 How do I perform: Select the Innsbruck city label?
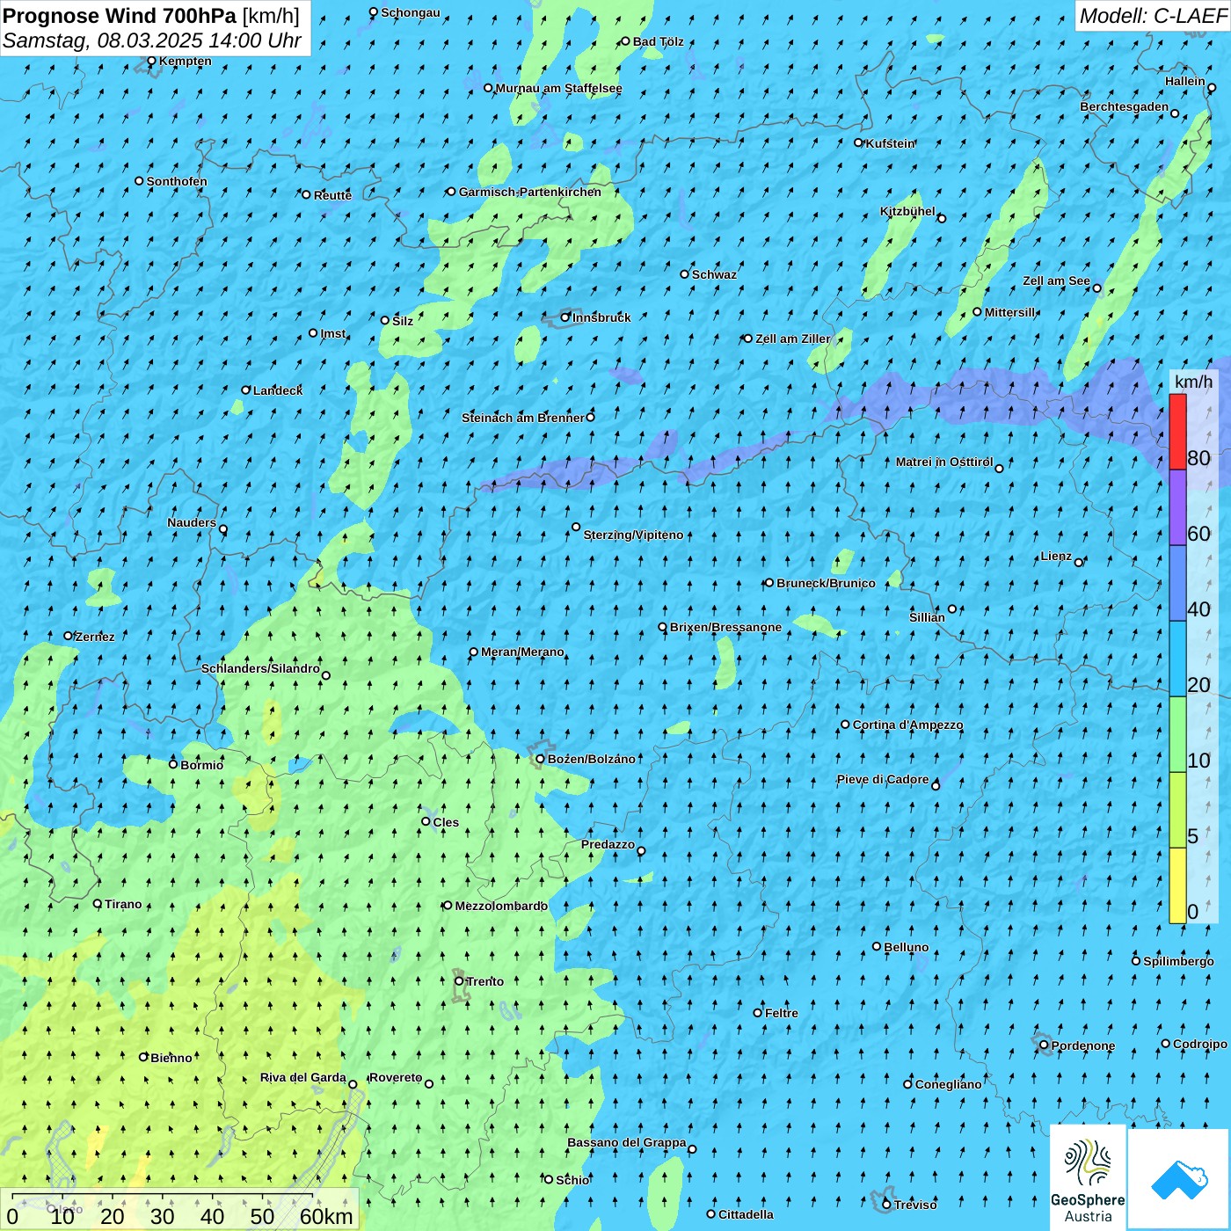pyautogui.click(x=601, y=317)
